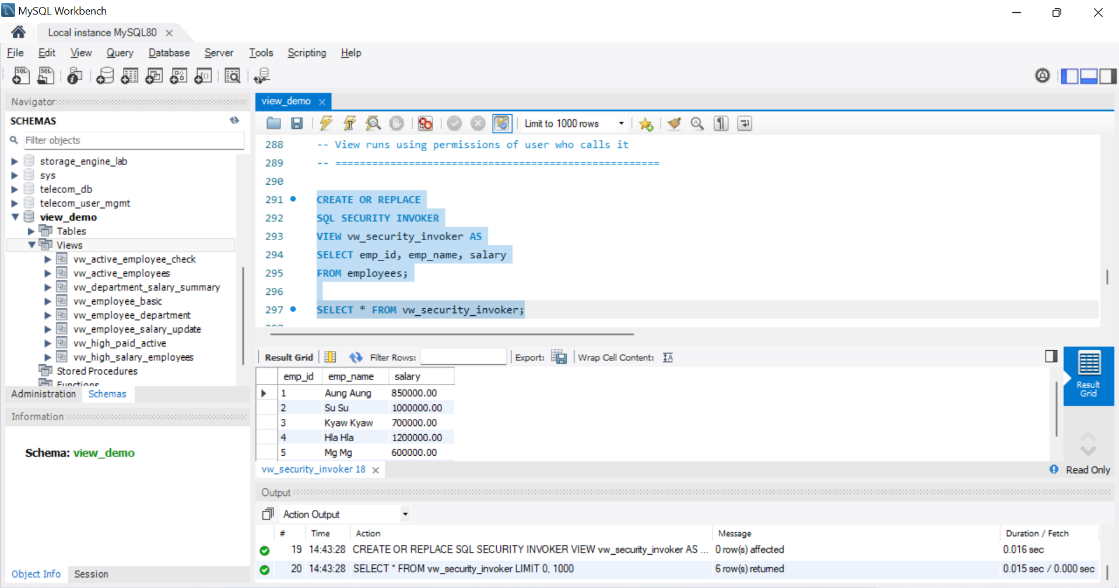Select Object Info tab
The image size is (1119, 588).
coord(36,574)
